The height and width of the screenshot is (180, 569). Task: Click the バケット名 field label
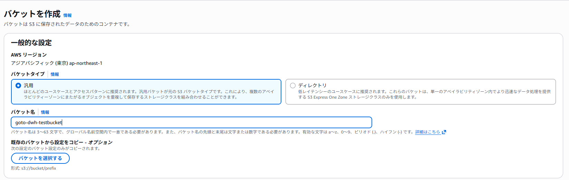[x=23, y=112]
